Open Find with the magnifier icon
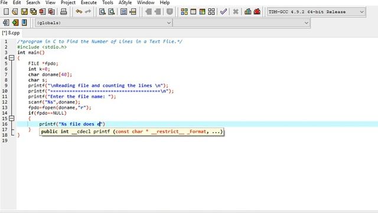The width and height of the screenshot is (378, 213). point(102,12)
